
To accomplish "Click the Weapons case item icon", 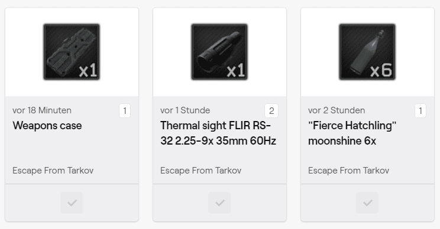I will point(72,52).
